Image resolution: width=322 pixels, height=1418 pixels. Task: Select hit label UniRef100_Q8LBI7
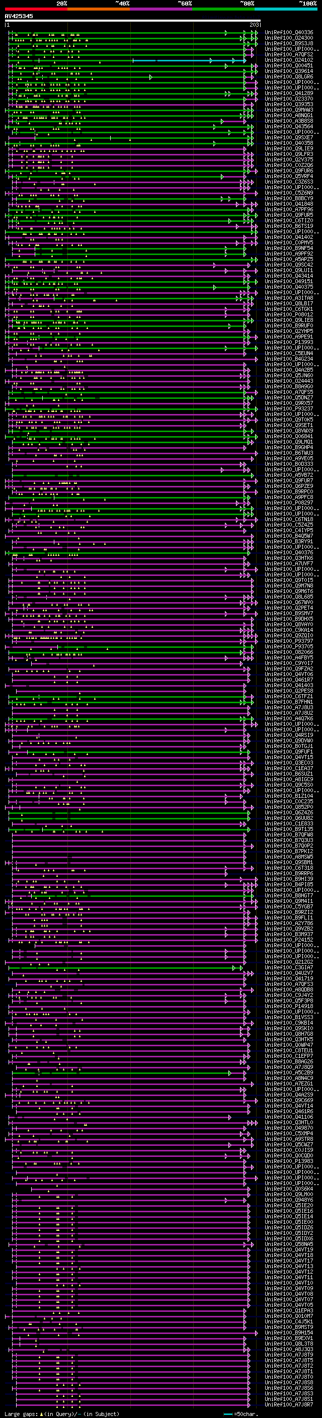pyautogui.click(x=289, y=303)
